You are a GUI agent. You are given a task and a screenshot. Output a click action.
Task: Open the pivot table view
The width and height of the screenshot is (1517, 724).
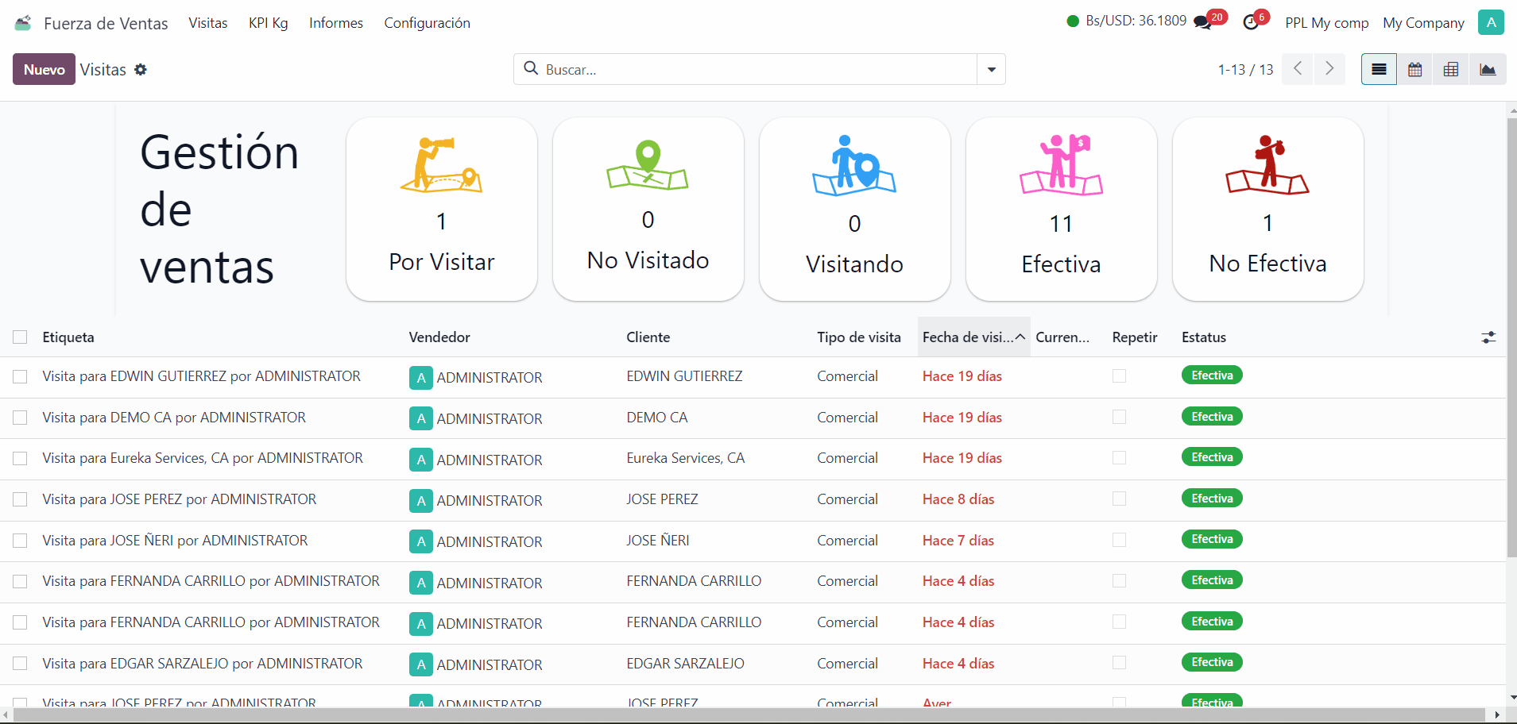(1451, 69)
